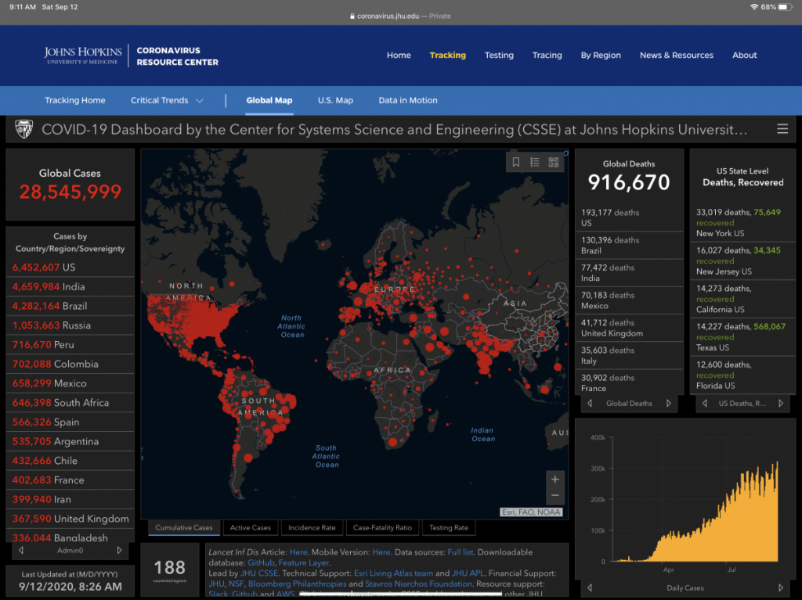
Task: Click the Esri, FAO, NOAA attribution
Action: [531, 512]
